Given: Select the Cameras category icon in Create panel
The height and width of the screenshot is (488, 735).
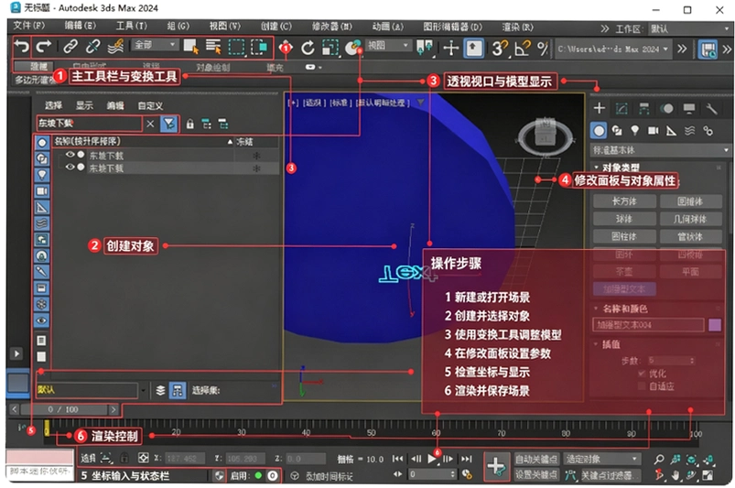Looking at the screenshot, I should (x=653, y=130).
